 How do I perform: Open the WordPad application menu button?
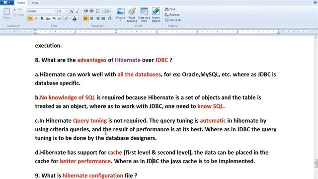(7, 2)
